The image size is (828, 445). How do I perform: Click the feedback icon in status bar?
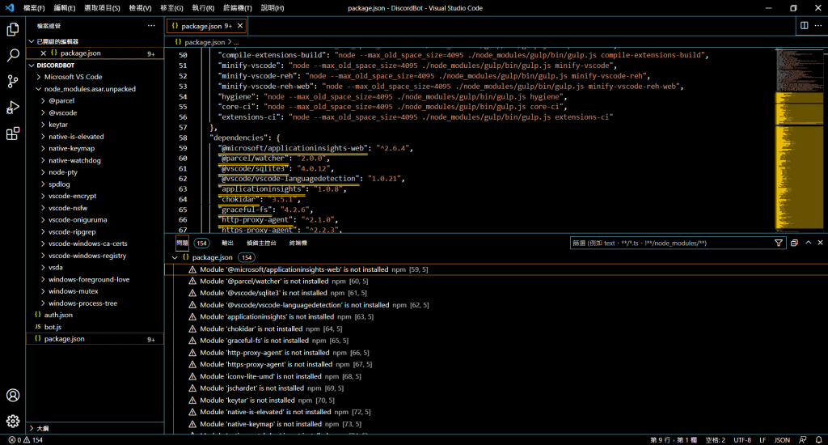click(803, 439)
